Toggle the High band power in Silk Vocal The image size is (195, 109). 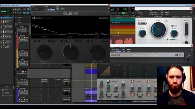pyautogui.click(x=172, y=28)
